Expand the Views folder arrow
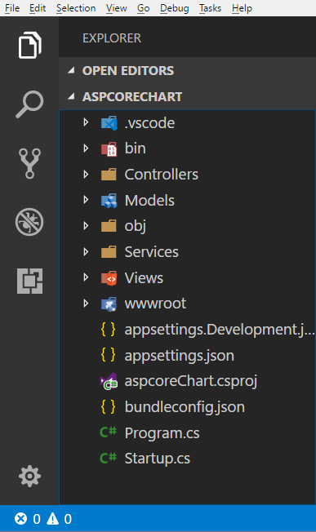The height and width of the screenshot is (532, 316). click(86, 277)
